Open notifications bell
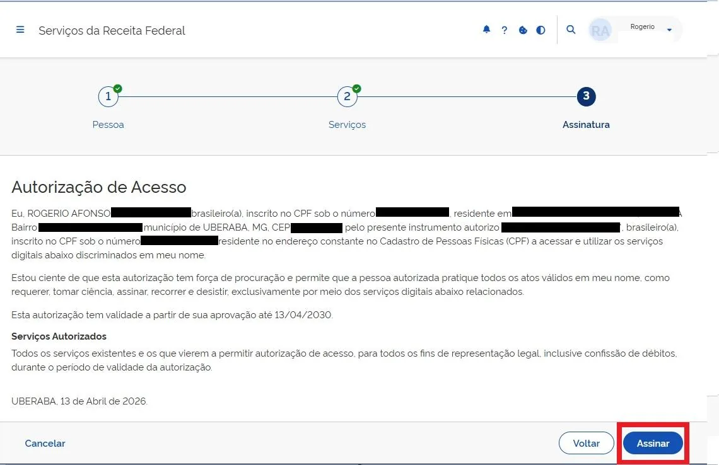Screen dimensions: 719x465 coord(486,30)
